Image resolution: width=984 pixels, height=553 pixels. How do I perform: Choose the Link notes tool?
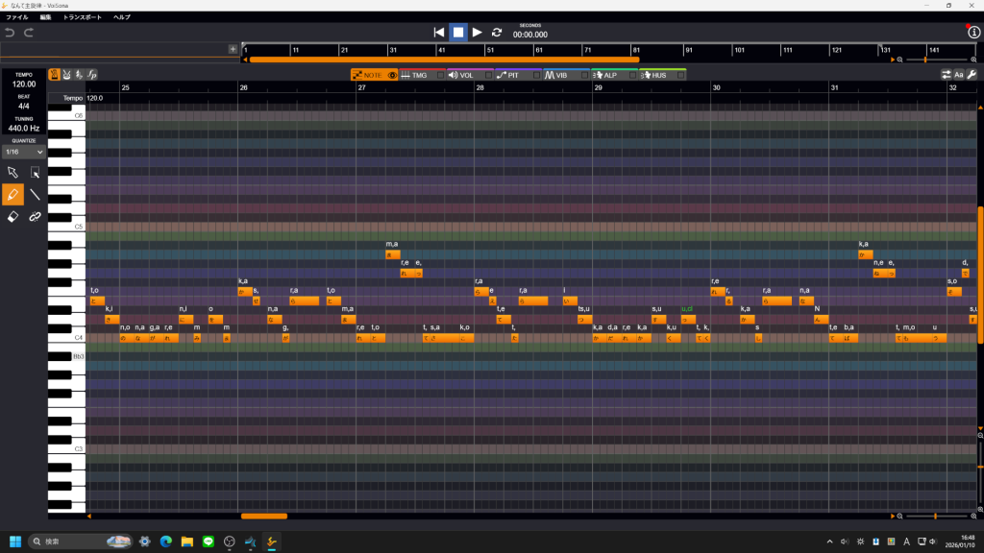coord(36,217)
